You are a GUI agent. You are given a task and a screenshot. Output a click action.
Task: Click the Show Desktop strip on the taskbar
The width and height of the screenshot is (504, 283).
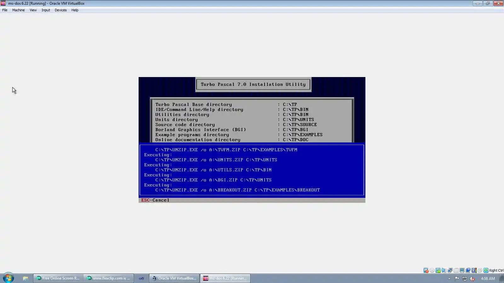coord(501,278)
